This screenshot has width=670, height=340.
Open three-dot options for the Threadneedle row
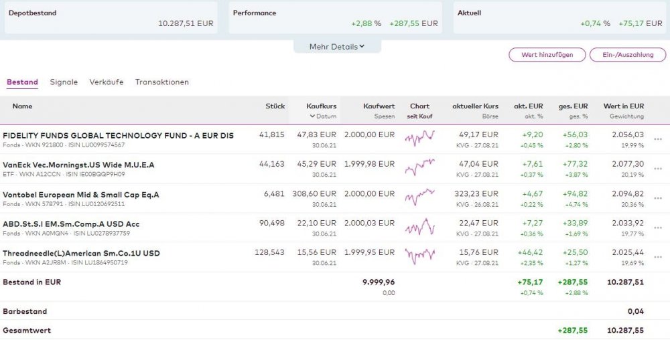coord(657,257)
